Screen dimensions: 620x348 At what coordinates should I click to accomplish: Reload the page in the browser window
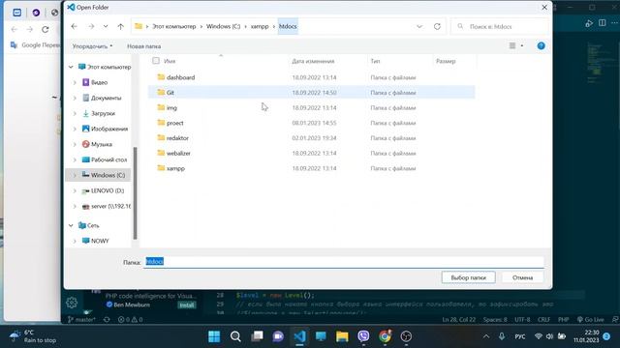[46, 29]
